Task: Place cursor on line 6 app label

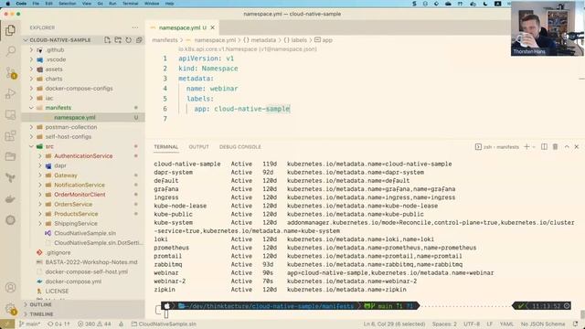Action: click(x=241, y=109)
